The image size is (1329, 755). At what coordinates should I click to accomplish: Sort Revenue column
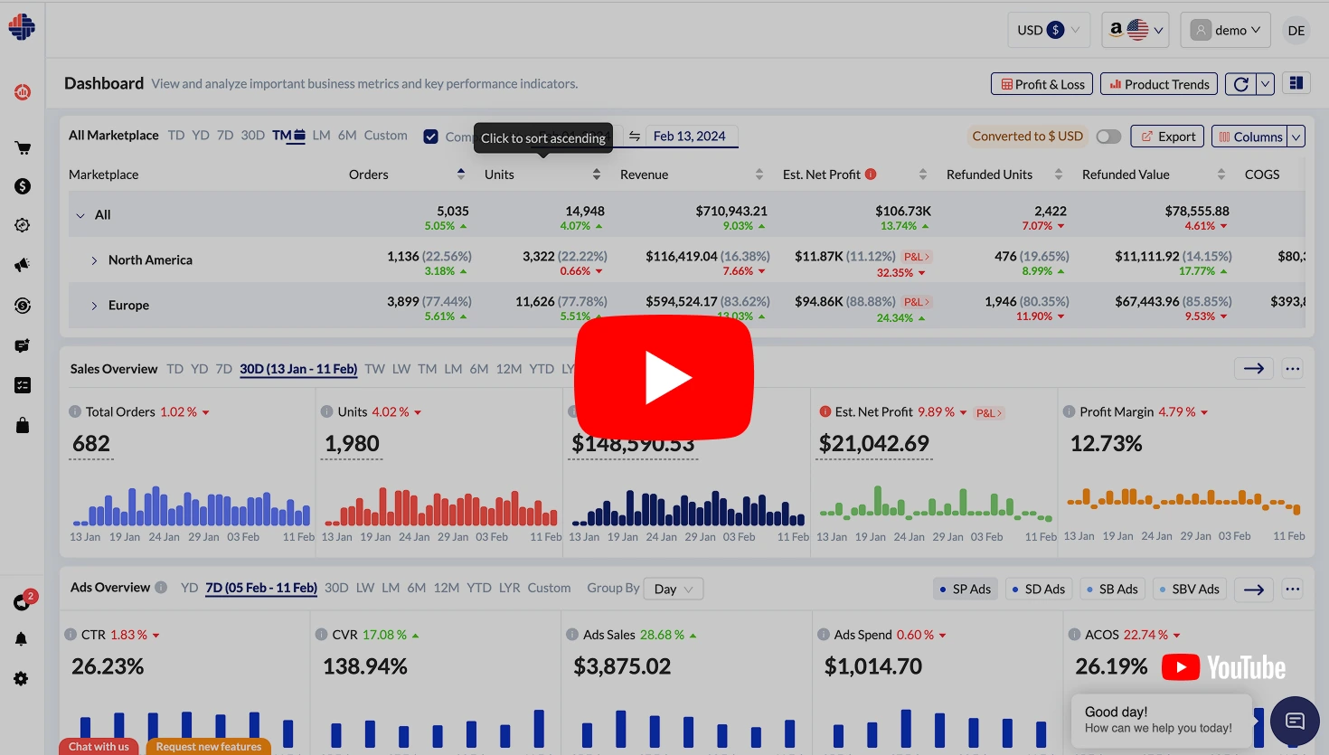coord(759,174)
